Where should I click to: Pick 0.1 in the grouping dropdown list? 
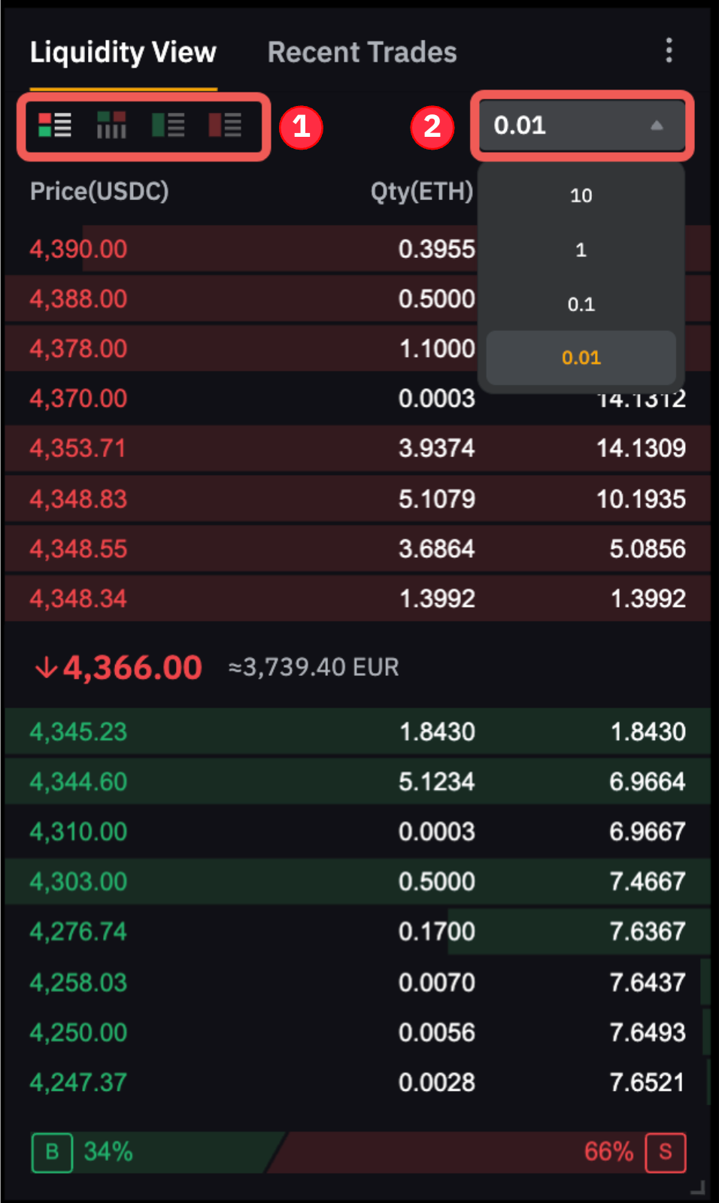coord(581,305)
